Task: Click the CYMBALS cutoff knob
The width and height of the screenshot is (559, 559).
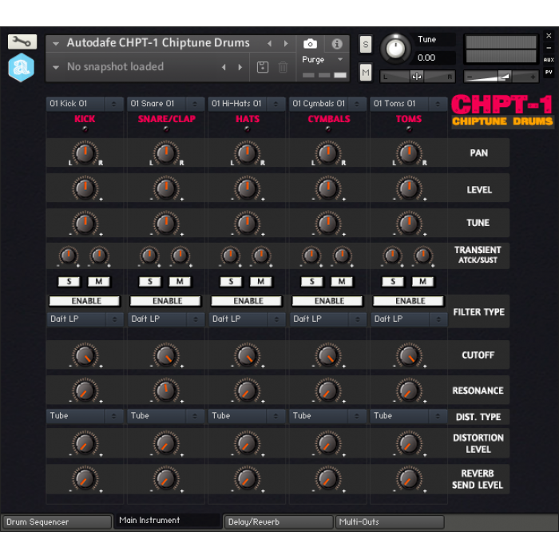Action: coord(328,355)
